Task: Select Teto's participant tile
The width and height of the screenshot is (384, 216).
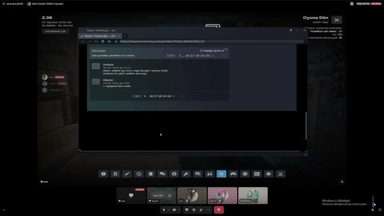Action: [x=223, y=196]
